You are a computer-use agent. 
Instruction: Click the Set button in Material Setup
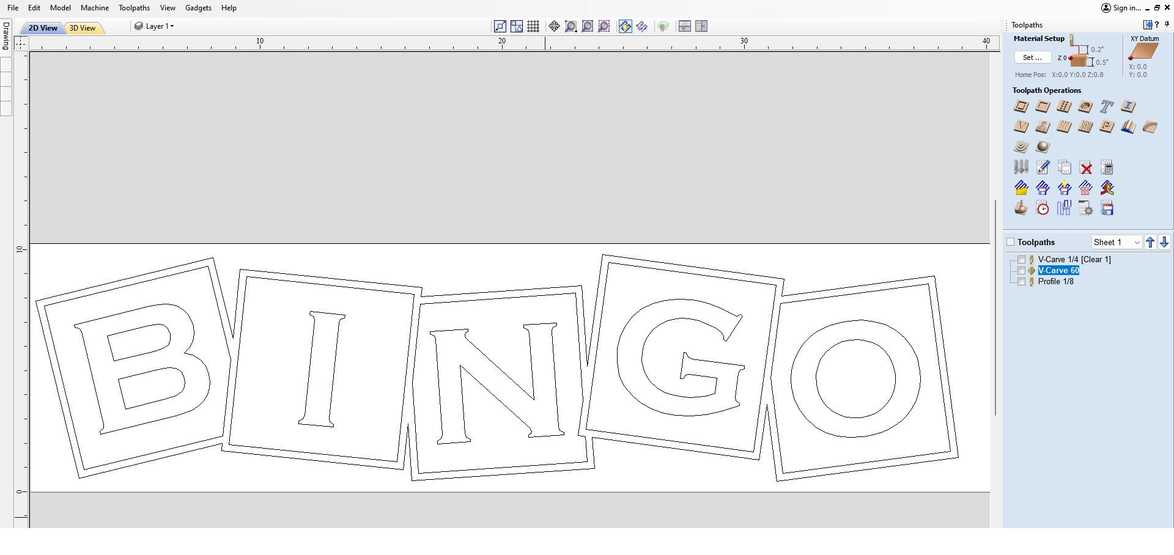click(x=1033, y=57)
